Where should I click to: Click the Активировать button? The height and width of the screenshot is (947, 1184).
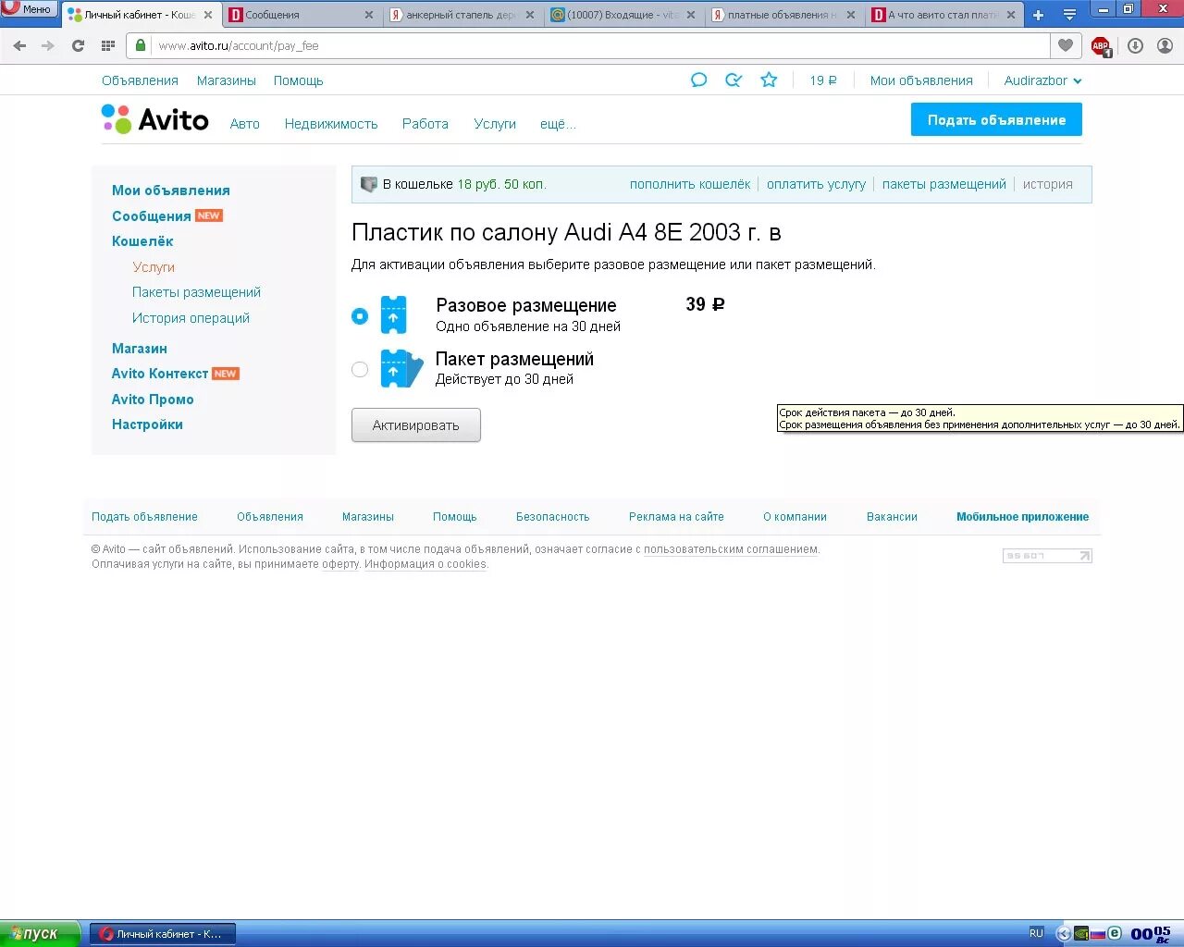416,425
